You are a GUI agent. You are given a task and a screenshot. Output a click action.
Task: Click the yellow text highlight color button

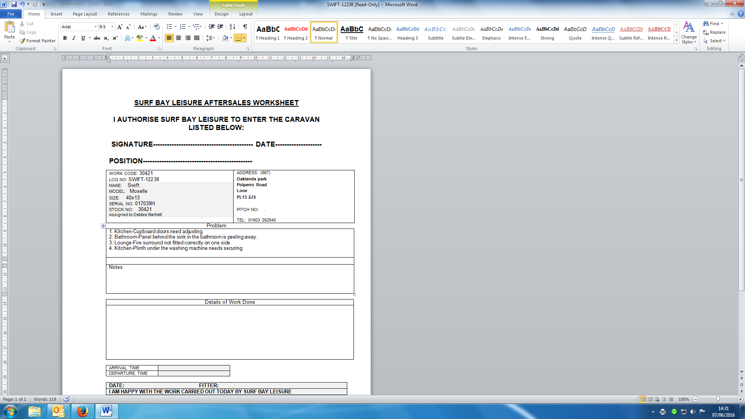coord(139,38)
